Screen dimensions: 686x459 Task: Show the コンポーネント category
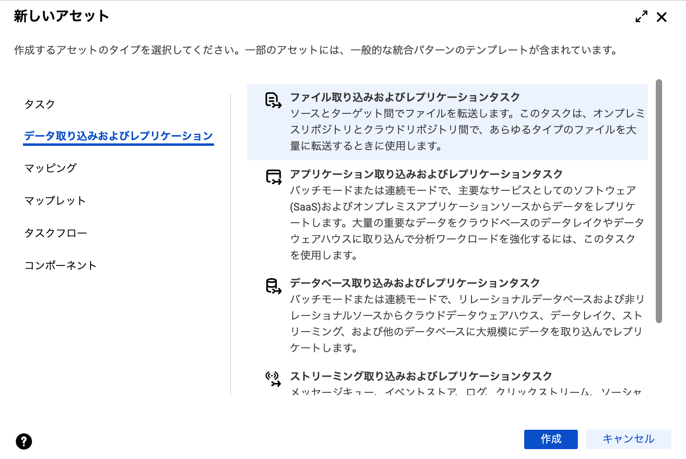click(60, 265)
